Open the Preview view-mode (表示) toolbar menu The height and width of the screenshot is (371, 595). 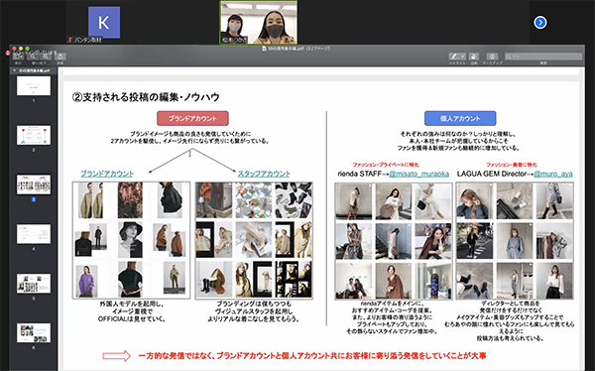click(x=18, y=57)
